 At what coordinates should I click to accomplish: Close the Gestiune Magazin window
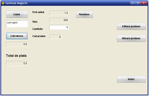point(144,3)
